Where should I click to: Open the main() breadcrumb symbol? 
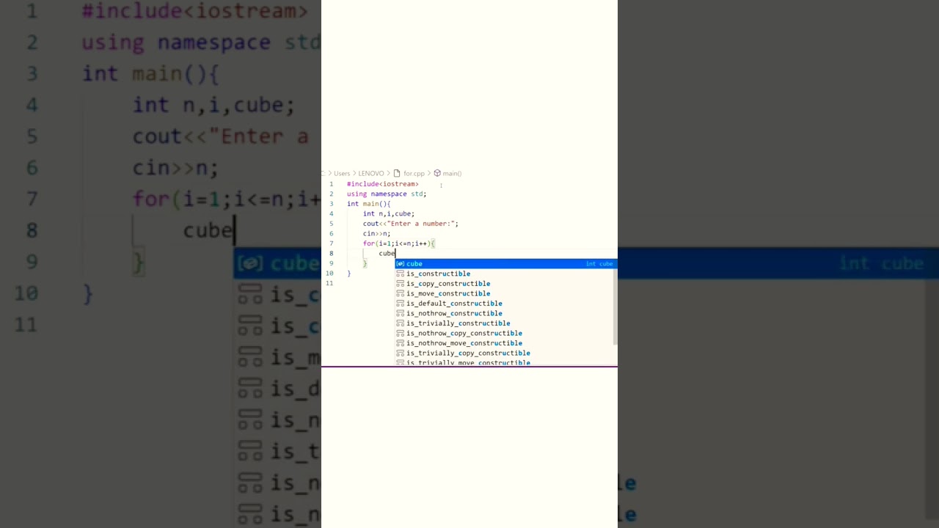(452, 173)
